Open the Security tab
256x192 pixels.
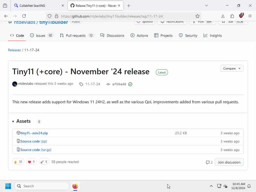pos(188,35)
